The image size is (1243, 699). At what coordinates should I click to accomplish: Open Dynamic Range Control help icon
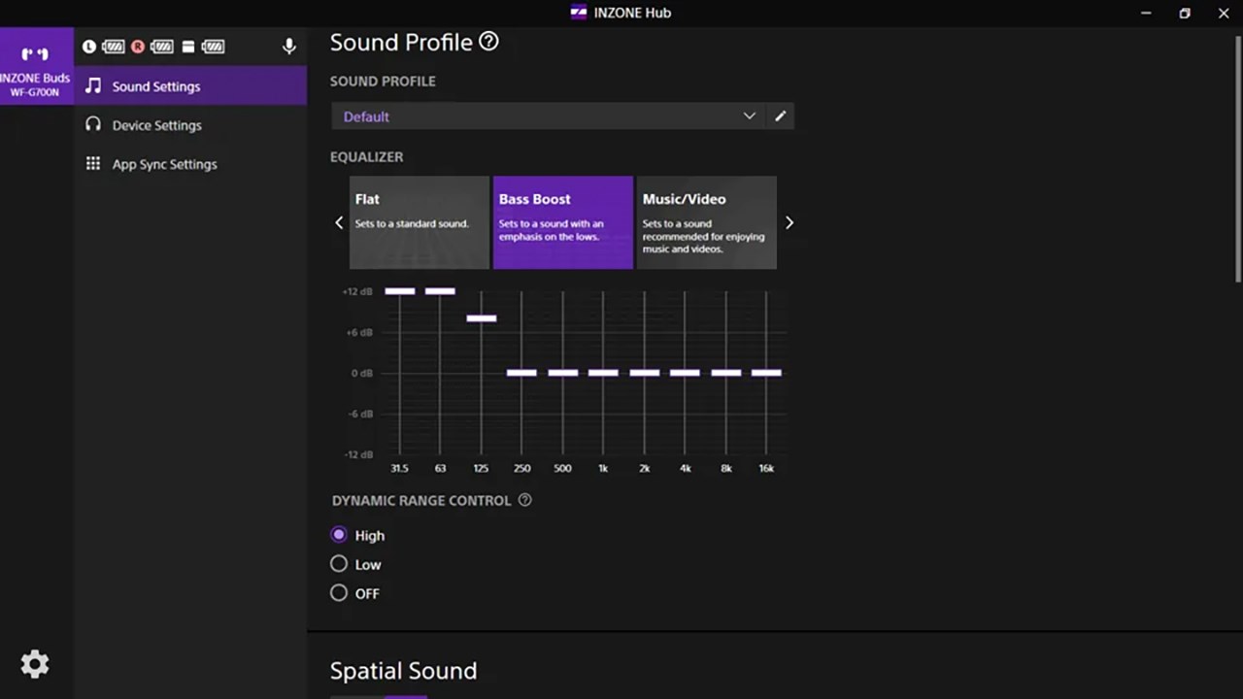tap(525, 500)
